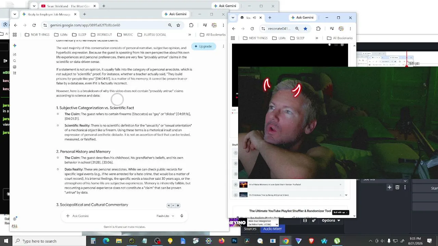Click Ask Gemini button in the YouTube window

click(x=224, y=6)
